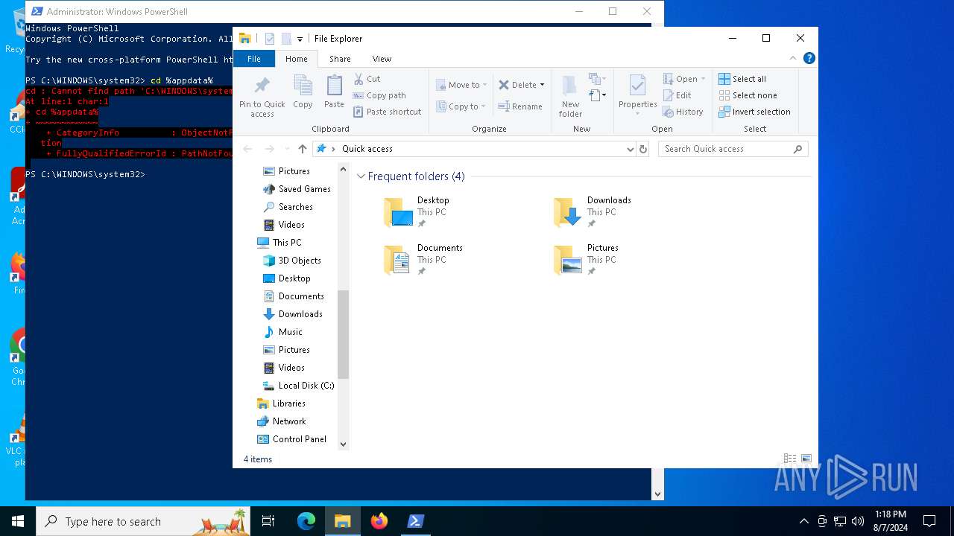The height and width of the screenshot is (536, 954).
Task: Click PowerShell taskbar icon
Action: [x=416, y=521]
